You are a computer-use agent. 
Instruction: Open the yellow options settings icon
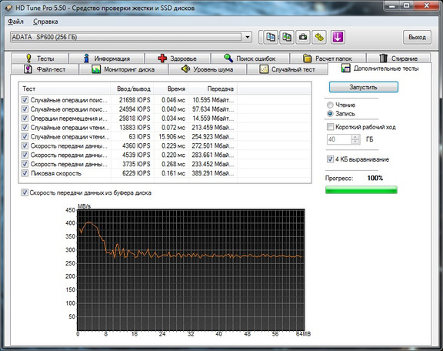coord(319,37)
